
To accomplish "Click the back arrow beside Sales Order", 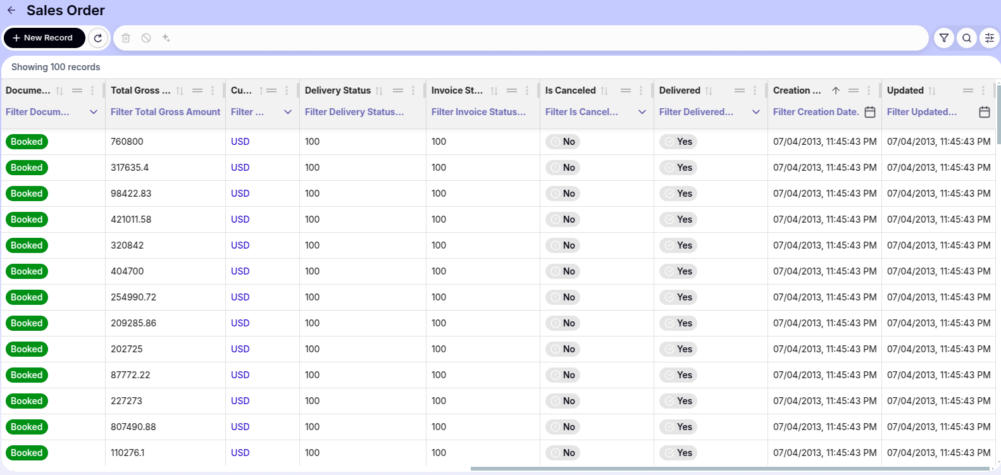I will pos(11,11).
